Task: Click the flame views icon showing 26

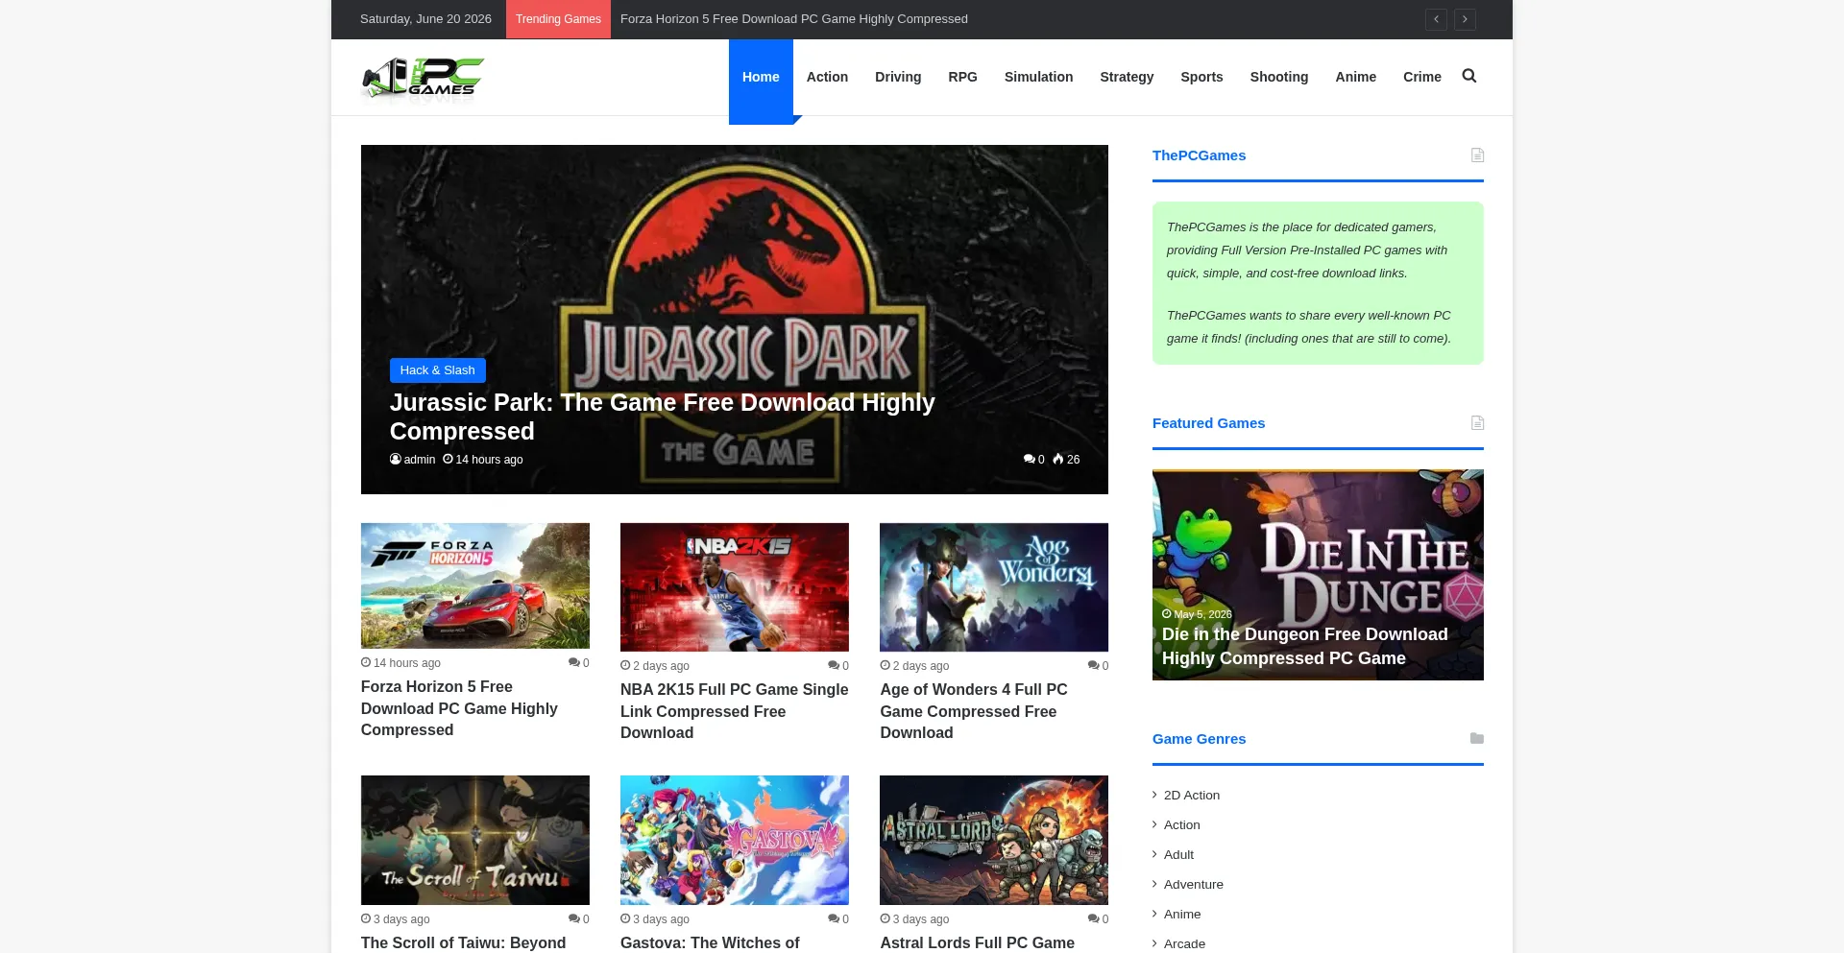Action: pyautogui.click(x=1058, y=459)
